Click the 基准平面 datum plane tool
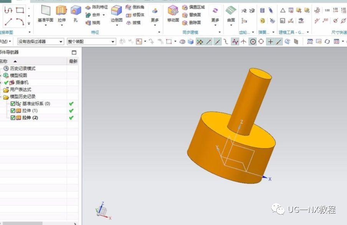The image size is (347, 225). [x=46, y=14]
